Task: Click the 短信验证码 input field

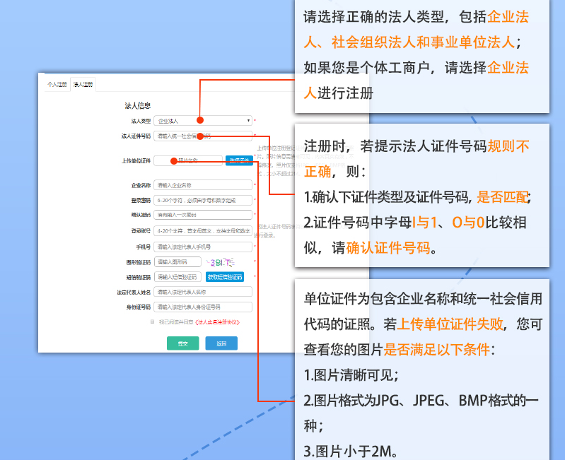Action: pos(177,276)
